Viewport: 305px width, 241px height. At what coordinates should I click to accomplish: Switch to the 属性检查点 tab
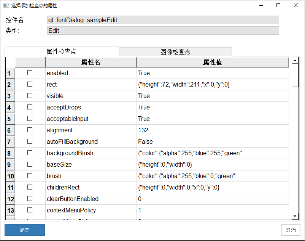[x=62, y=52]
